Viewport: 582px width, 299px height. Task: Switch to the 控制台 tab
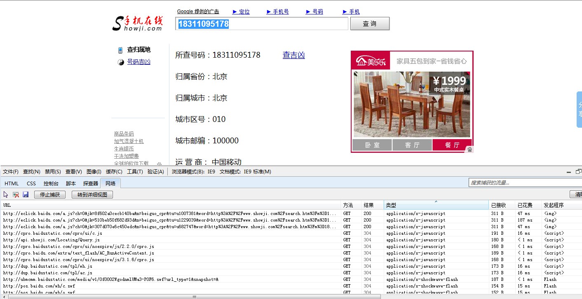click(x=51, y=184)
